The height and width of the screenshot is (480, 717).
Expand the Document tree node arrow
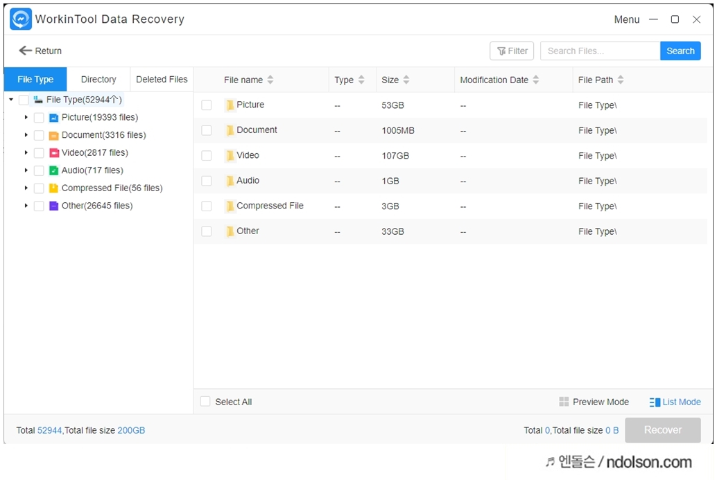tap(26, 135)
